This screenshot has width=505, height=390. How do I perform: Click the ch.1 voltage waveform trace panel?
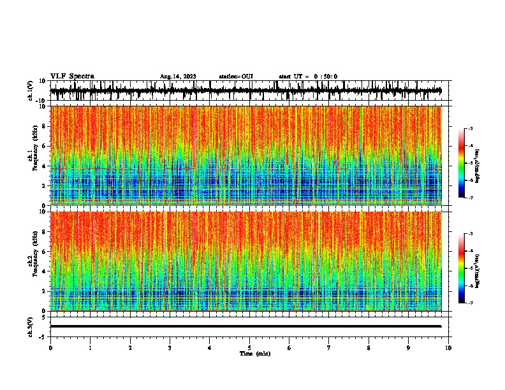point(249,90)
